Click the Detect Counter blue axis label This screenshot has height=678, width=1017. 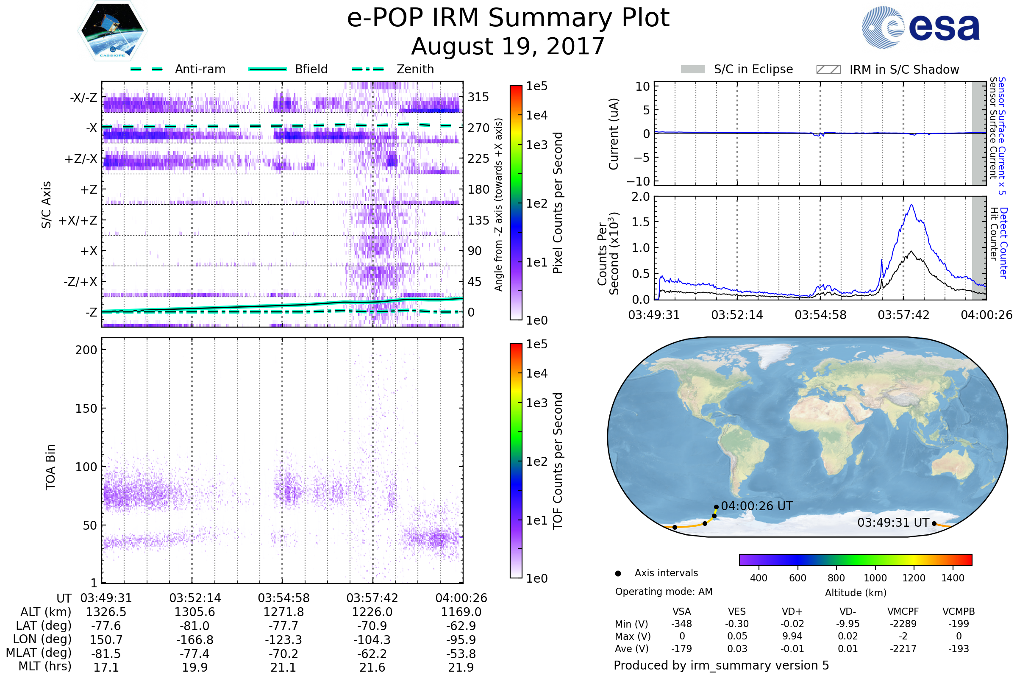pyautogui.click(x=1003, y=243)
